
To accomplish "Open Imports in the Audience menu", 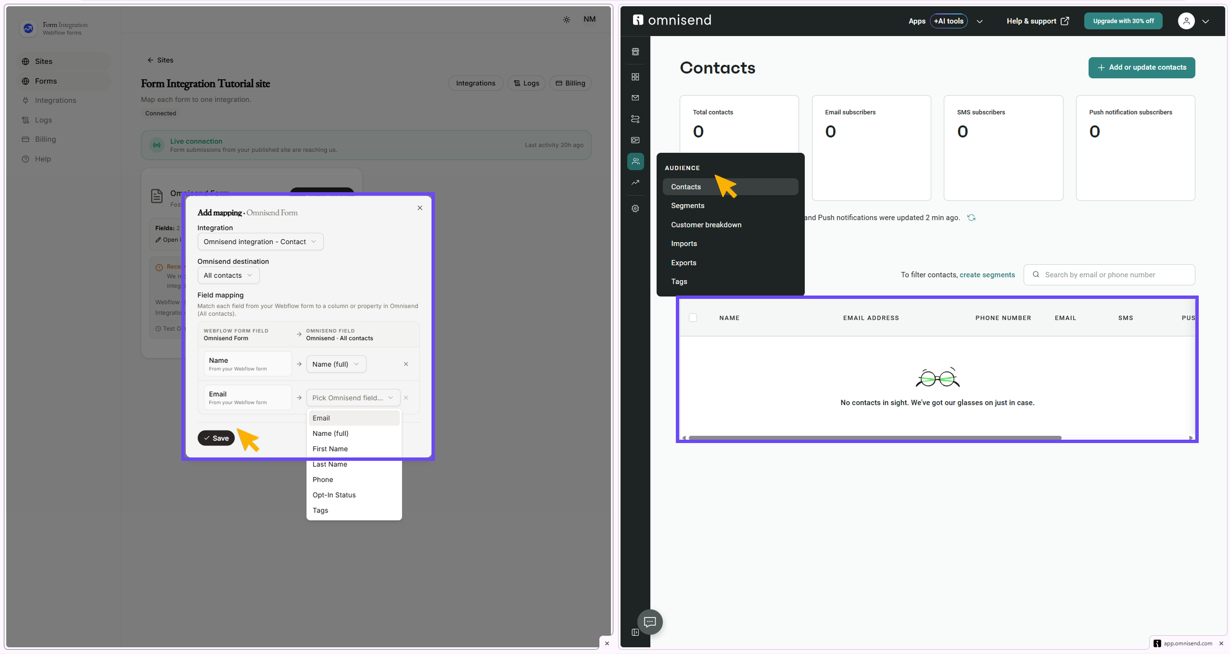I will coord(730,244).
